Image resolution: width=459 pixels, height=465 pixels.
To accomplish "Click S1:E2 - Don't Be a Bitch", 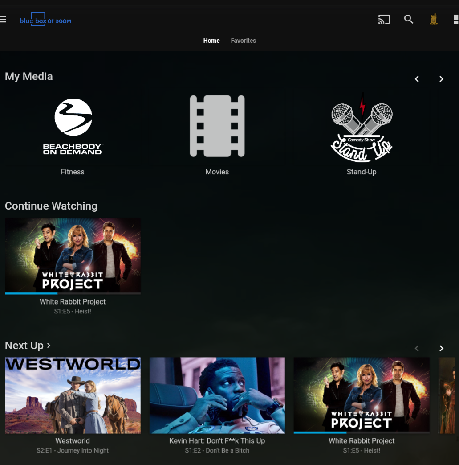I will click(x=217, y=450).
